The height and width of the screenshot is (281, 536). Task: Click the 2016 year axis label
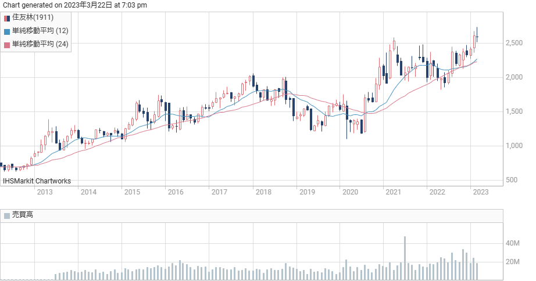176,192
